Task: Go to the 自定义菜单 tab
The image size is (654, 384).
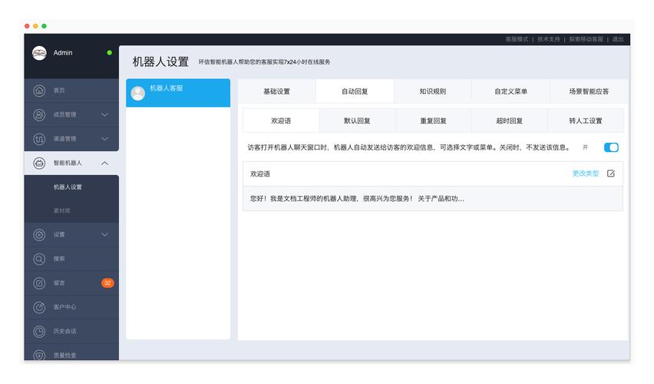Action: (x=510, y=91)
